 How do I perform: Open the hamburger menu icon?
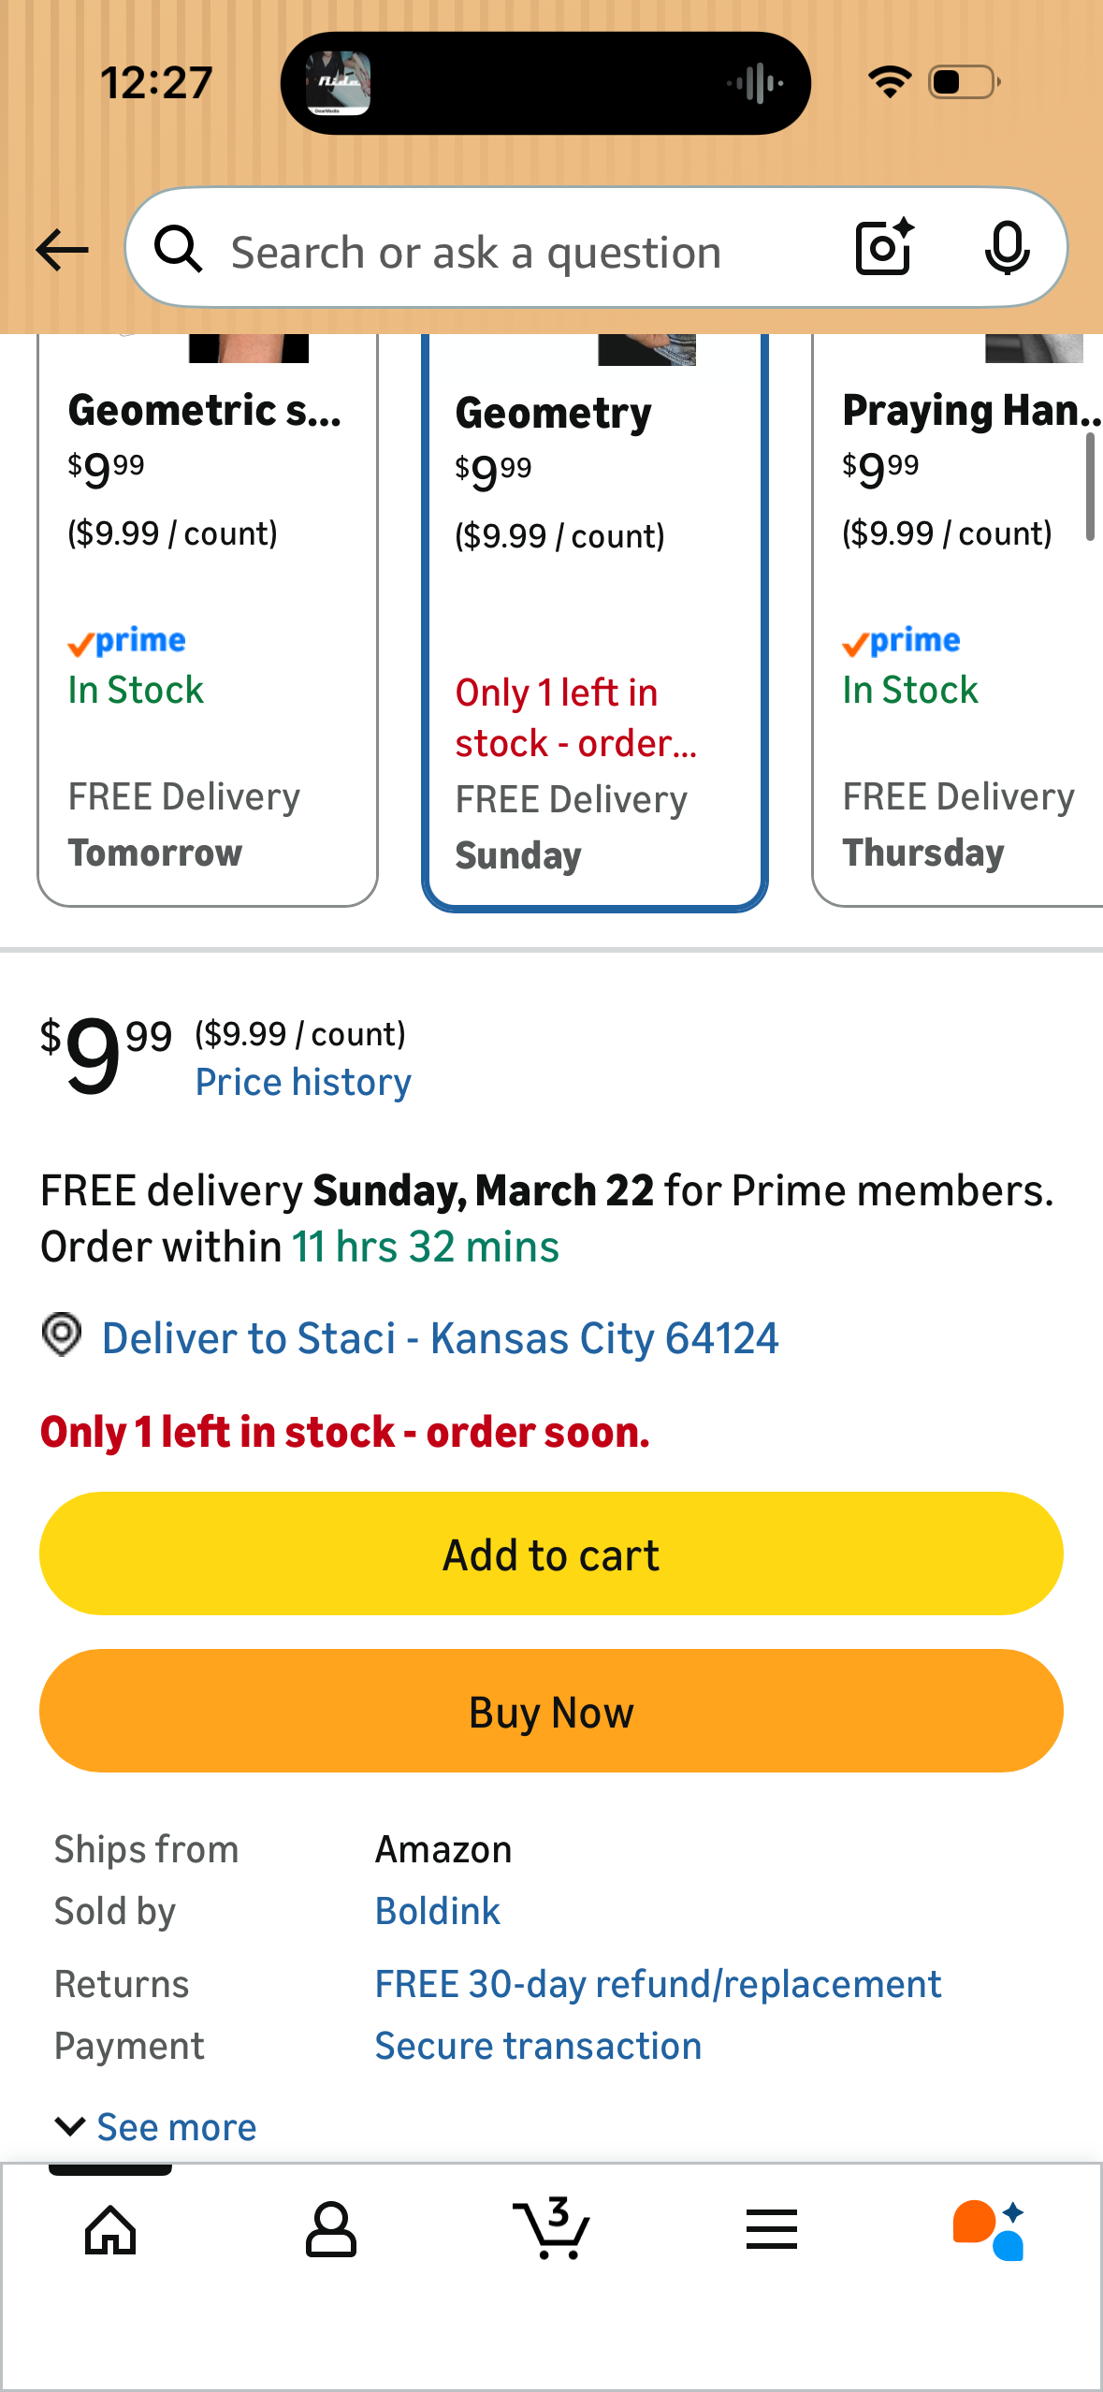(x=772, y=2229)
